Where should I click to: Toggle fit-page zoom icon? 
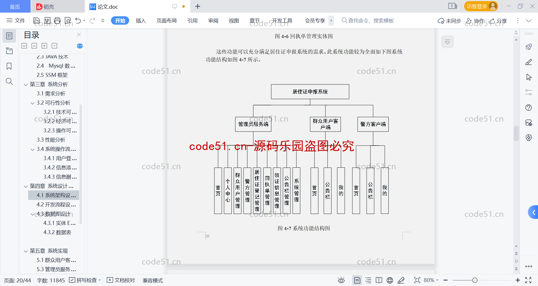[417, 280]
